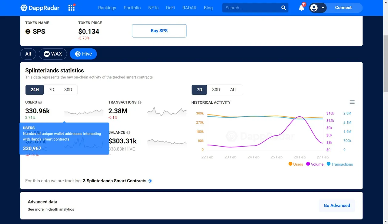Click the Balance help question icon
Viewport: 388px width, 224px height.
pos(128,133)
